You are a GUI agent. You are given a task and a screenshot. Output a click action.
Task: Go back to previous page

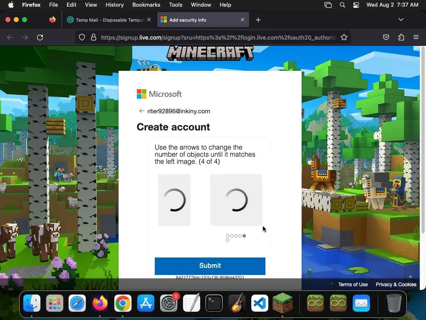coord(10,37)
